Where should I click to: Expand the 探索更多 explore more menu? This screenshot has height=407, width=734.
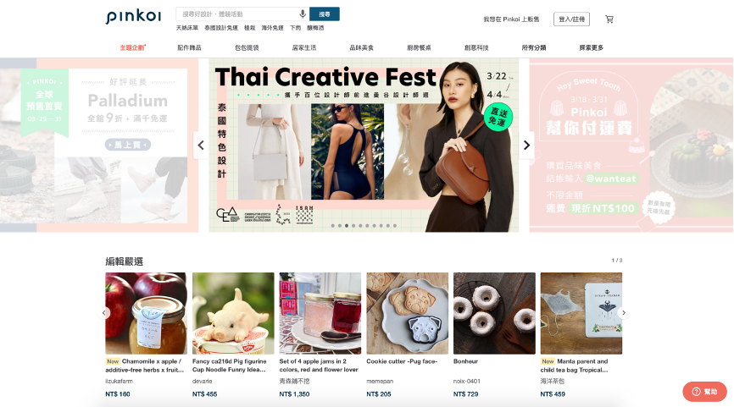592,47
